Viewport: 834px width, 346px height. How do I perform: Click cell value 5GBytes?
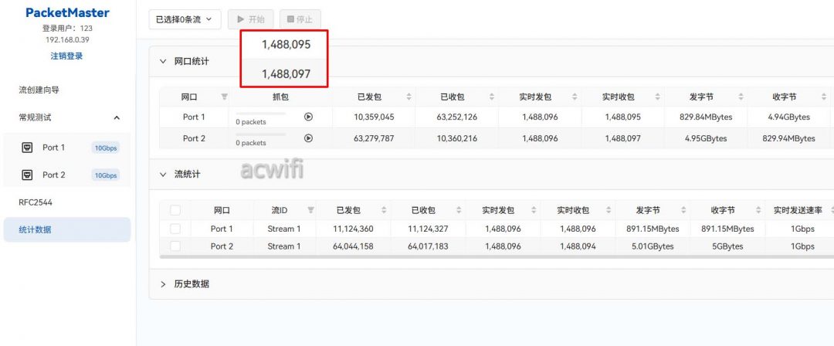tap(727, 246)
